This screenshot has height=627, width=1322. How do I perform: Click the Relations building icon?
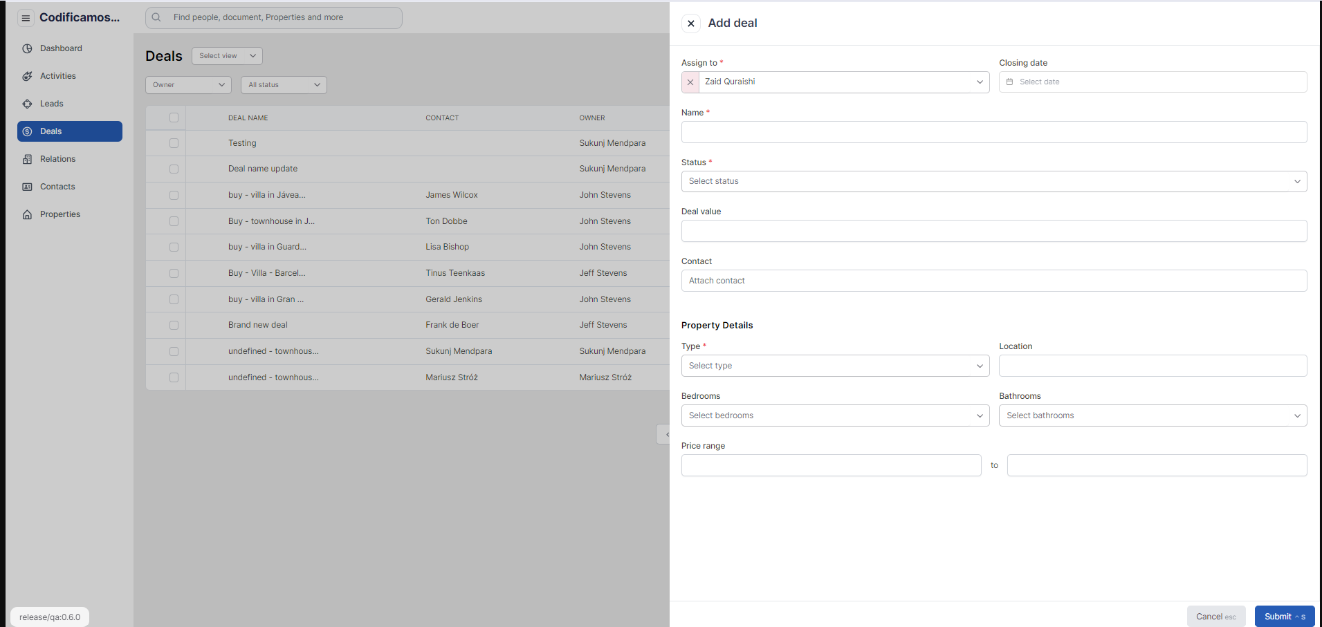pos(27,159)
